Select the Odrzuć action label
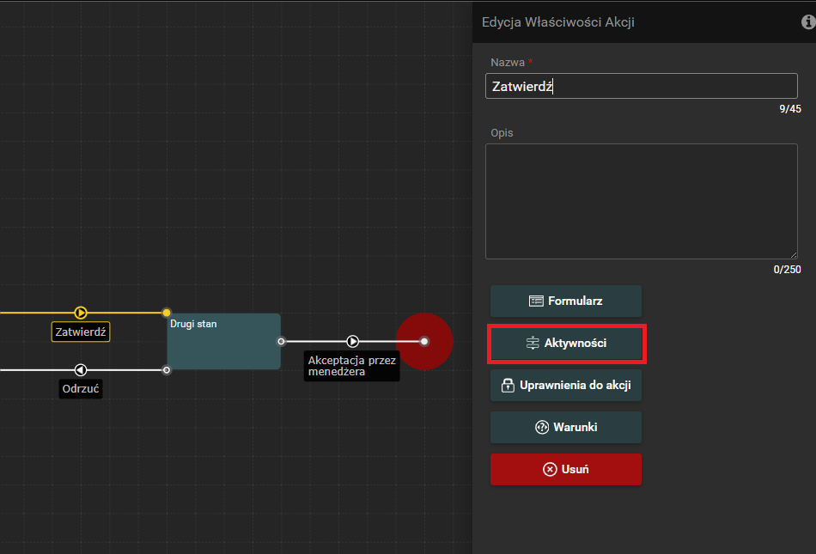 (81, 389)
